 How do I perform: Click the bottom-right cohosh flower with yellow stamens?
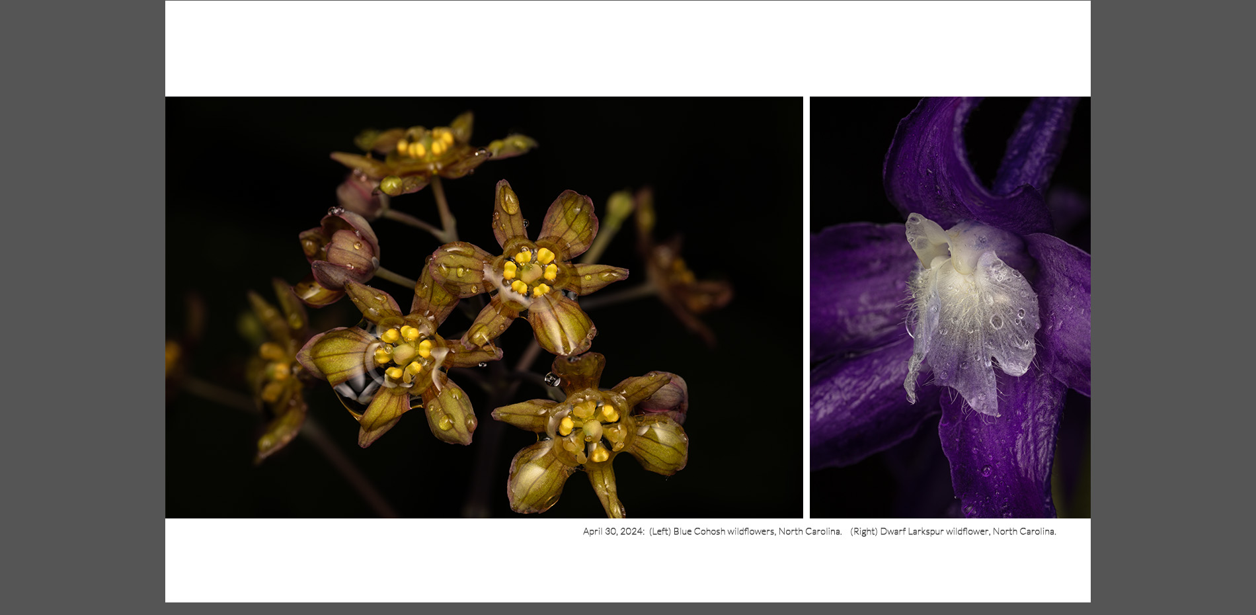click(x=590, y=430)
